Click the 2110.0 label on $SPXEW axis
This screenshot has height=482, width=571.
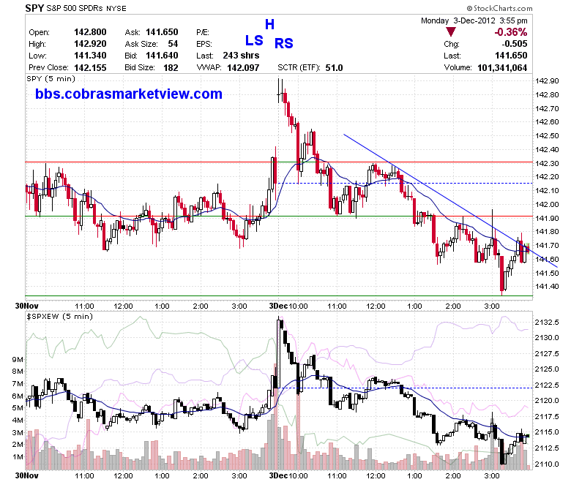[x=547, y=464]
